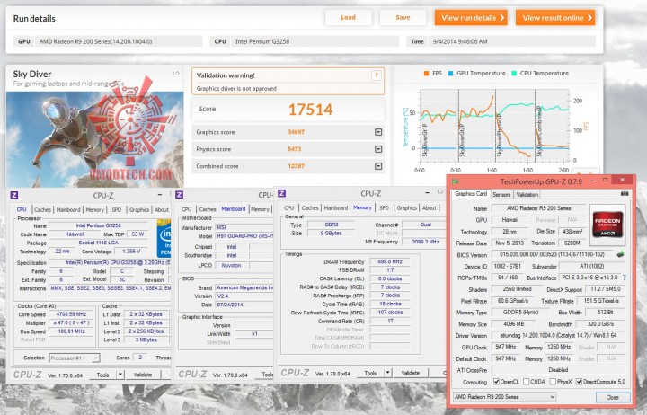Click the green BIOS save chip icon
Screen dimensions: 647x415
coord(620,254)
